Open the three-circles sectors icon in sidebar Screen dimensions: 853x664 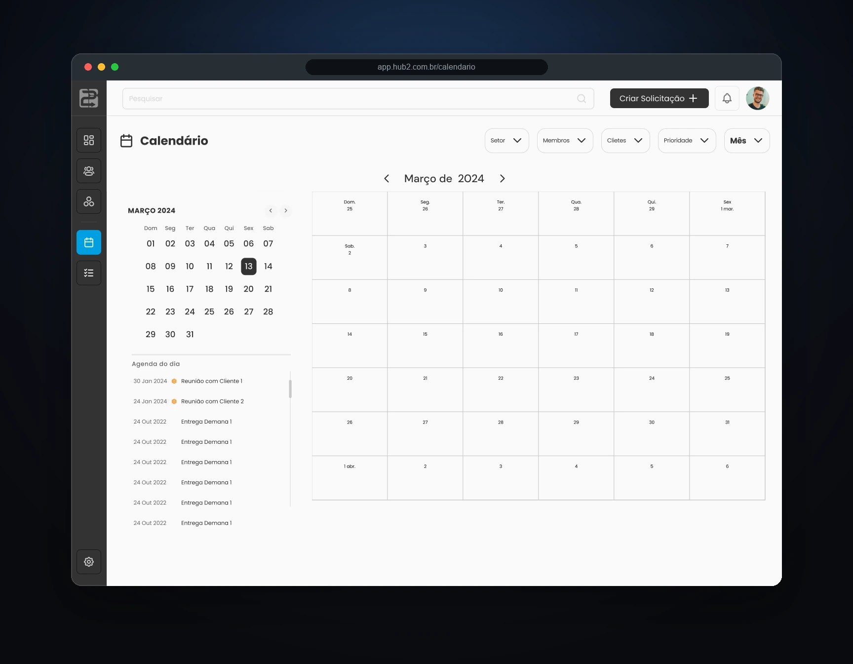[x=89, y=201]
